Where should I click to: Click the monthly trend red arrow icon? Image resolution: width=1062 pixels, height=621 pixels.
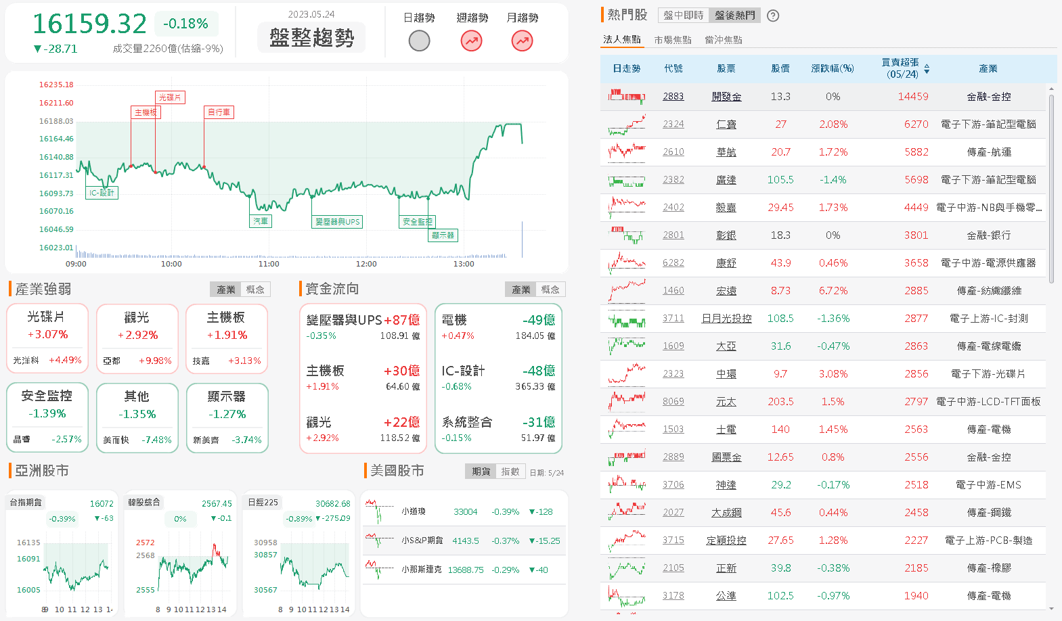tap(522, 41)
